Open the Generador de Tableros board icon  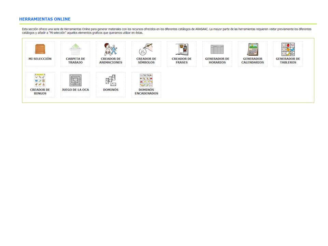tap(288, 49)
